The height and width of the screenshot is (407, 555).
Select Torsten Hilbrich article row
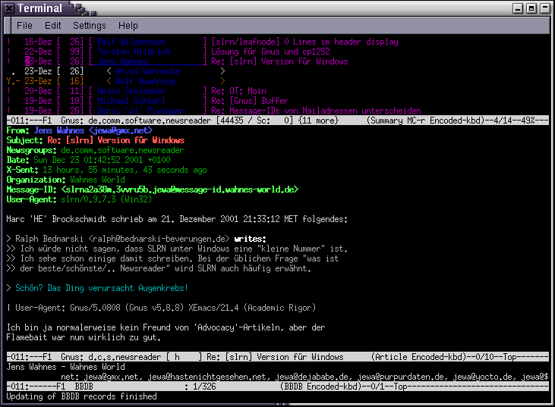pyautogui.click(x=169, y=52)
